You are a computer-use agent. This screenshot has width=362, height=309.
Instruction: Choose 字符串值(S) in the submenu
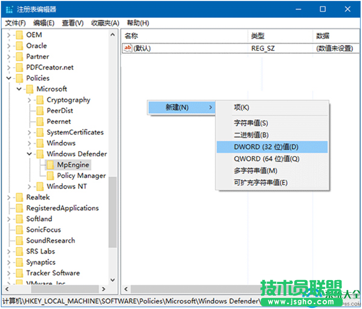[x=251, y=123]
